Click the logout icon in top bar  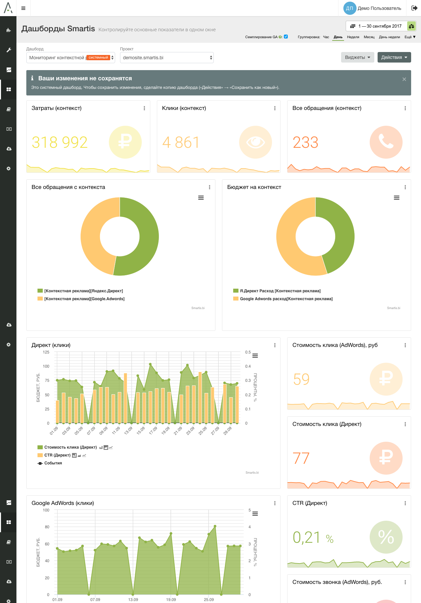point(414,8)
